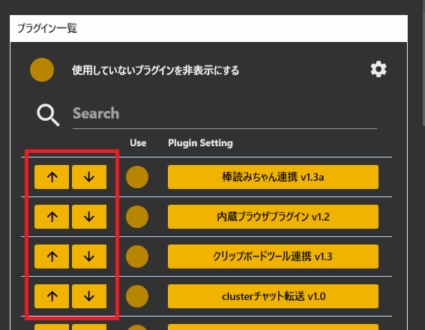This screenshot has width=425, height=330.
Task: Open 棒読みちゃん連携 v1.3a settings
Action: point(273,177)
